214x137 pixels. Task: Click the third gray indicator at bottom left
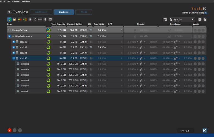[20, 130]
